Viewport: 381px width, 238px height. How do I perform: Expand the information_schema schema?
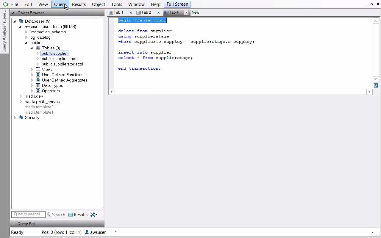click(26, 32)
